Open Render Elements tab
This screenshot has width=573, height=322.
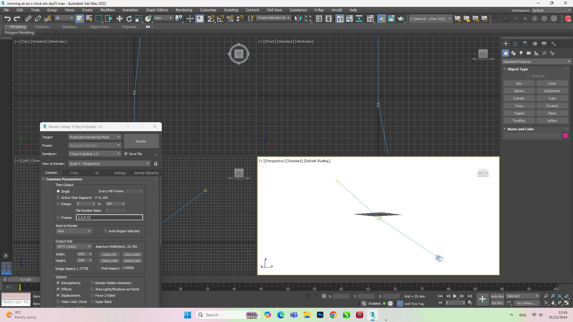146,173
